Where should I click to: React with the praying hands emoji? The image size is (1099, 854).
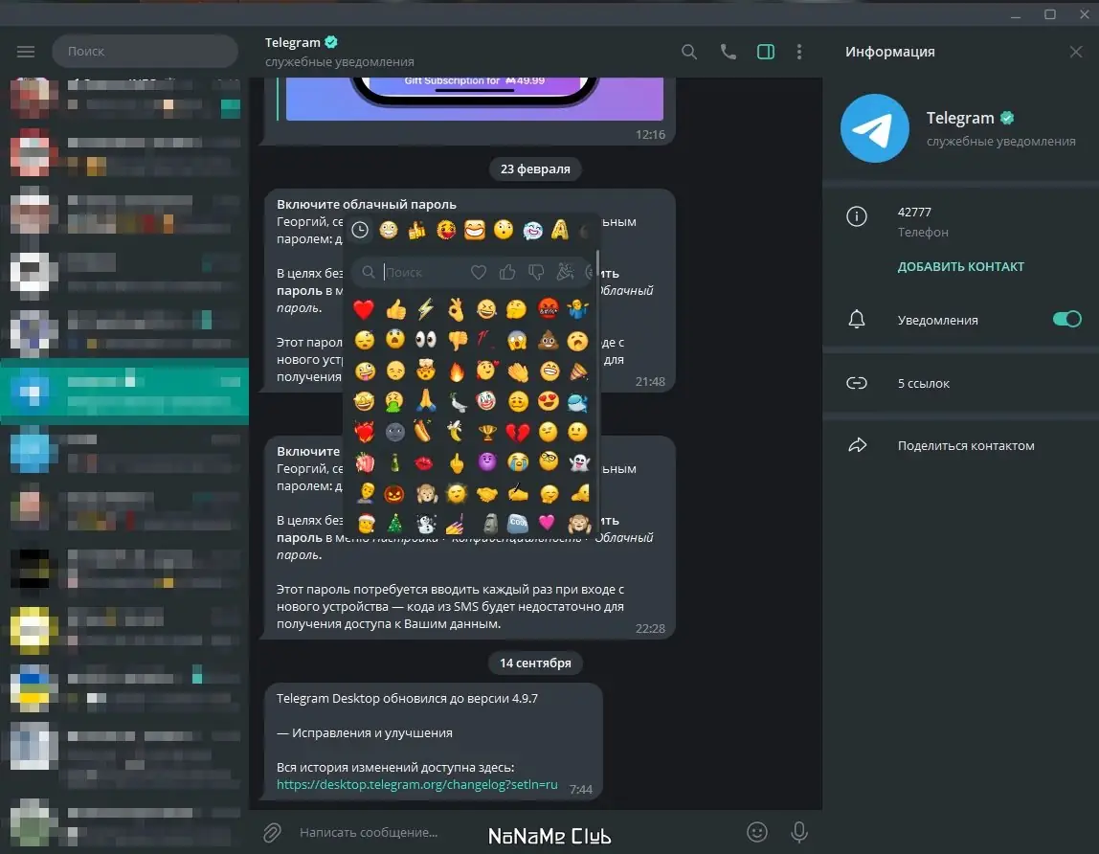[425, 401]
